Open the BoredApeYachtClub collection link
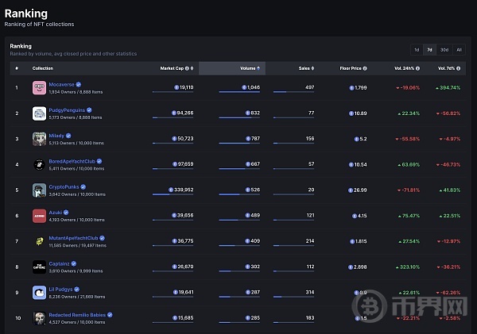Viewport: 477px width, 334px height. point(72,161)
